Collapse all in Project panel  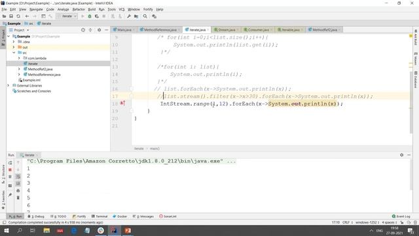(x=90, y=30)
